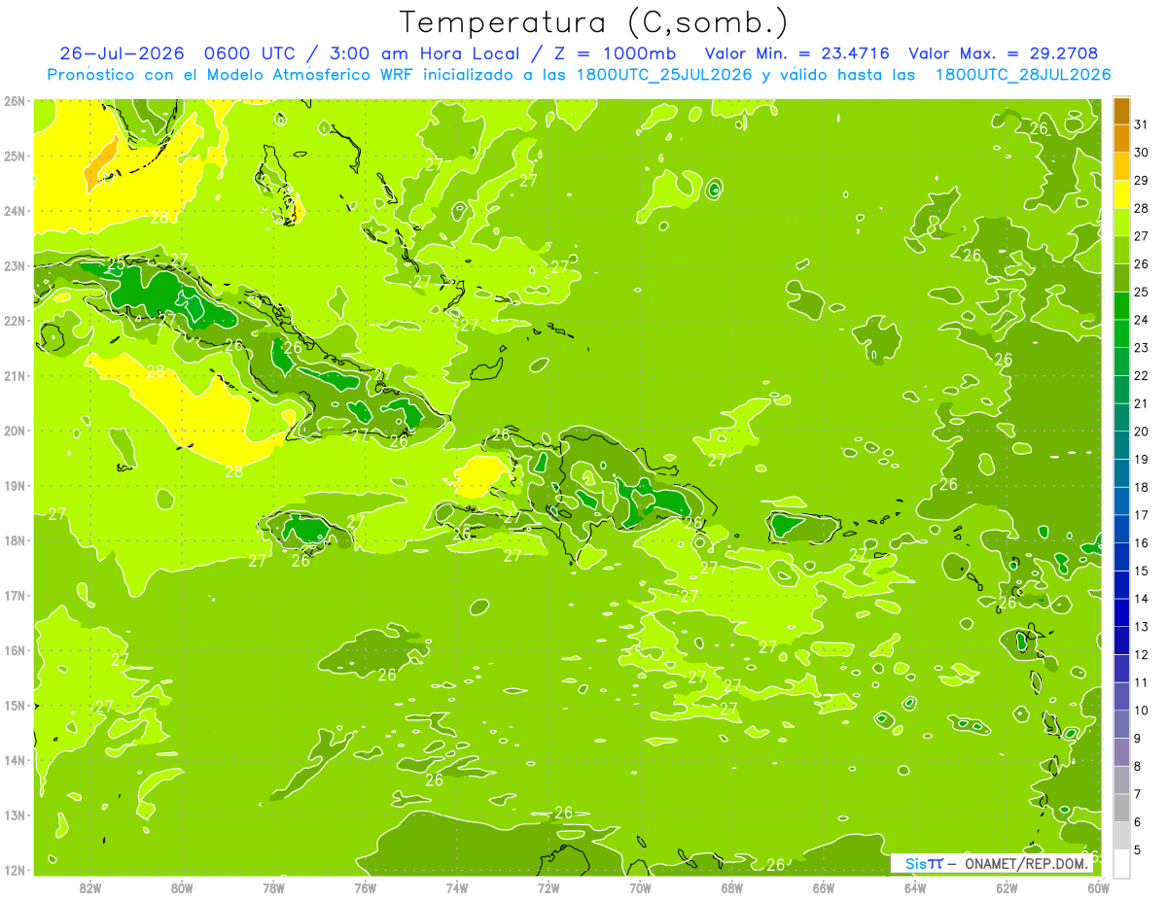The image size is (1167, 901).
Task: Select the "1800UTC_28JUL2026" valid-until timestamp
Action: (x=1023, y=75)
